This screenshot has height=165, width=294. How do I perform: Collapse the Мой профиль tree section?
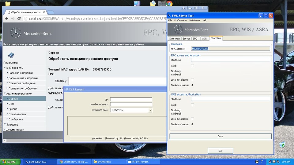pos(5,68)
